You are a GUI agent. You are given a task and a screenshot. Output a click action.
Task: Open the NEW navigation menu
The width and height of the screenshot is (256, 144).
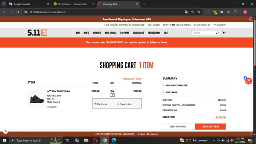78,33
